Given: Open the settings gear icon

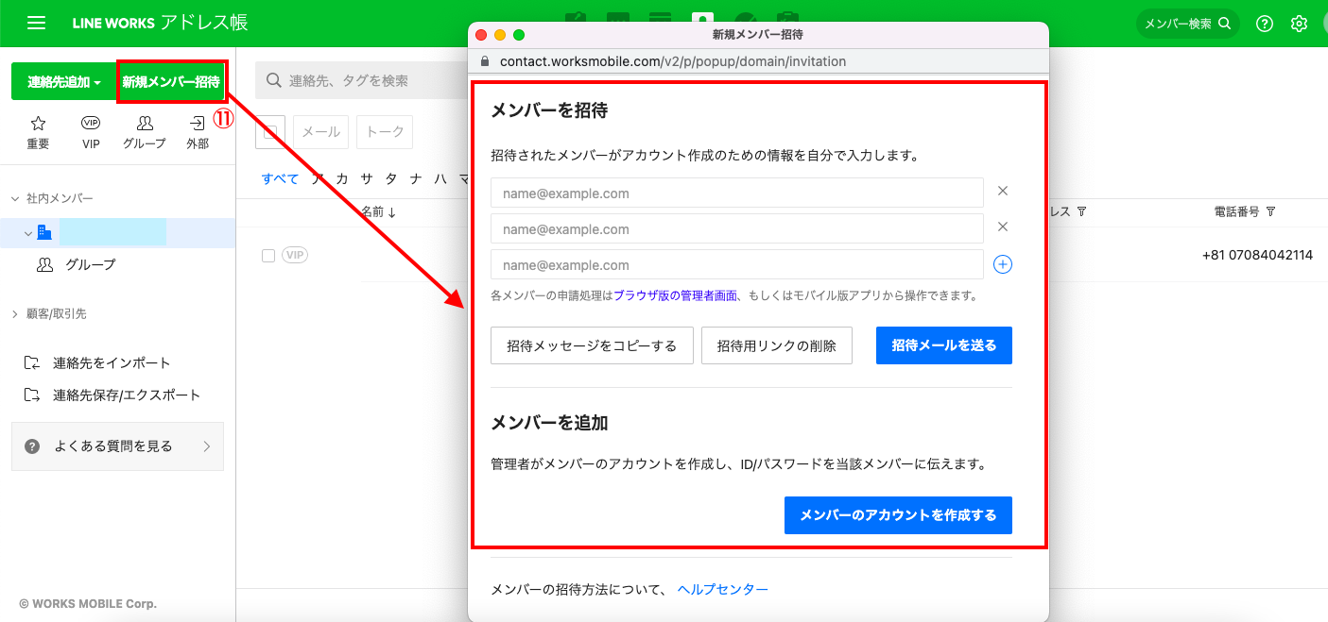Looking at the screenshot, I should click(1299, 23).
